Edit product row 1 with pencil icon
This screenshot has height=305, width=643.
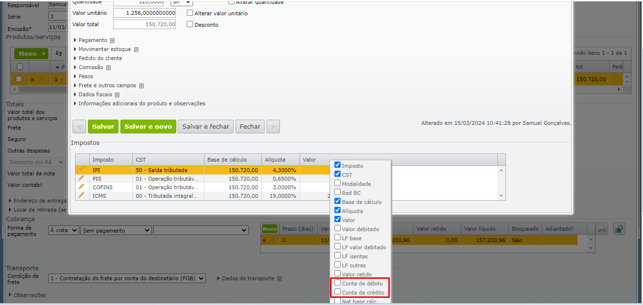(x=40, y=79)
